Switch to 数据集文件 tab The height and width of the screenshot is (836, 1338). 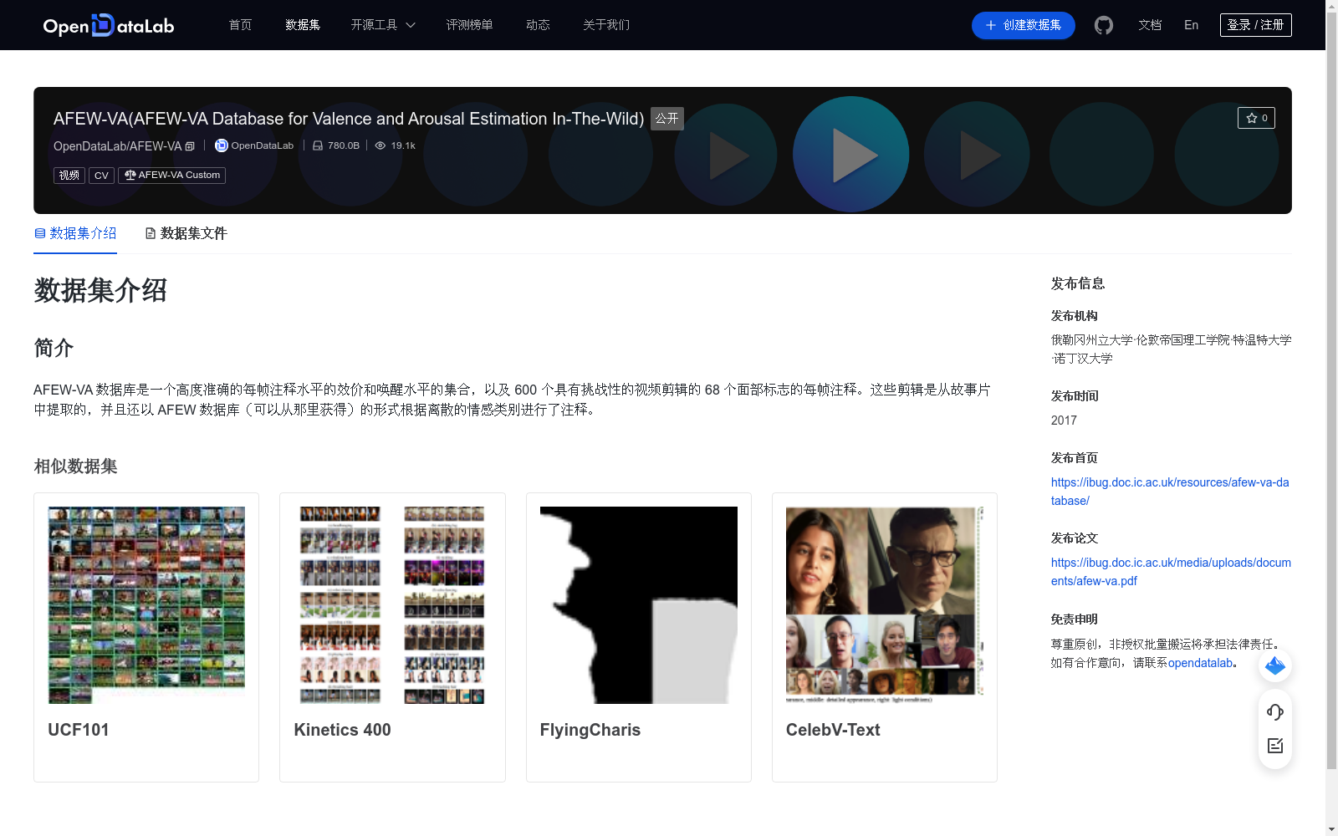pyautogui.click(x=186, y=233)
